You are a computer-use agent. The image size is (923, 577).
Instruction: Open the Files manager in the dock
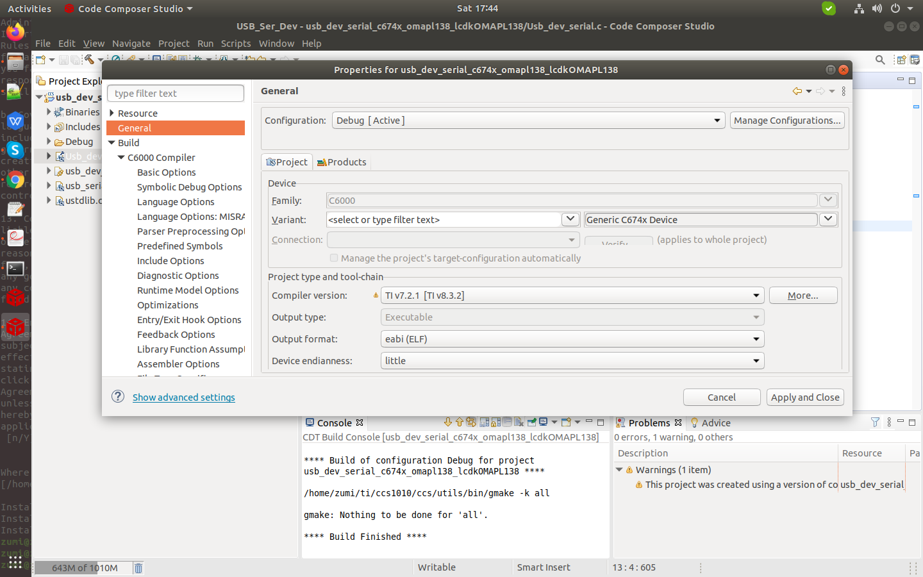point(15,62)
